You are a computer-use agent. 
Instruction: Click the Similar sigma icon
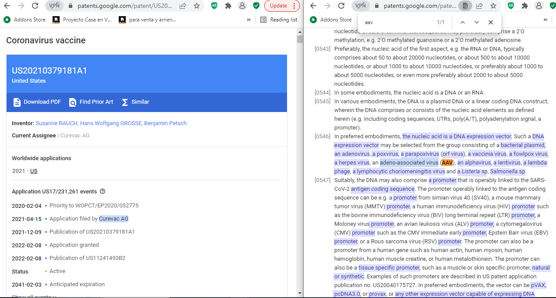point(125,102)
